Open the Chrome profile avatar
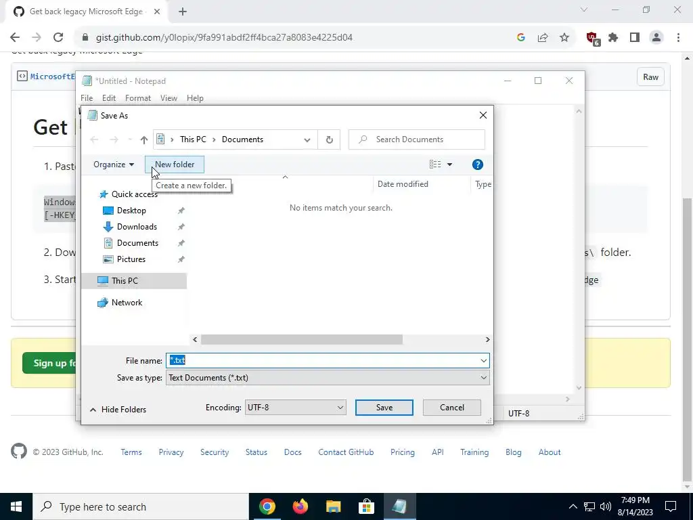Viewport: 693px width, 520px height. (656, 38)
